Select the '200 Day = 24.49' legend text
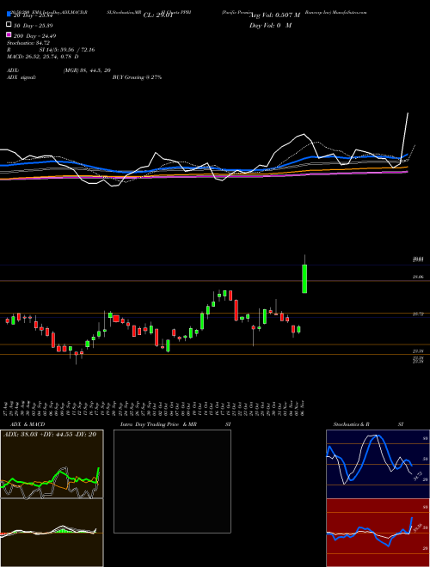 pos(34,36)
